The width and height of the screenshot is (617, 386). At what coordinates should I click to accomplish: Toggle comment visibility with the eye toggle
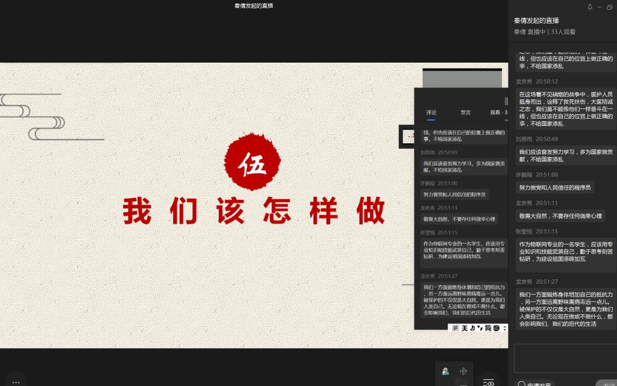(490, 382)
